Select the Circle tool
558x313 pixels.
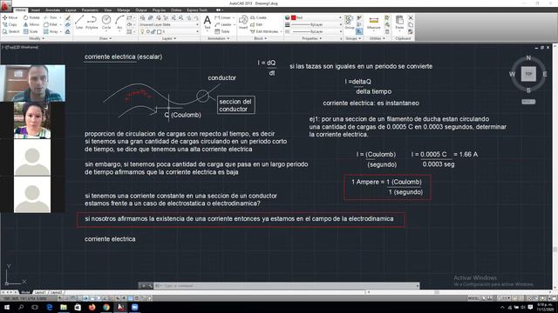point(106,23)
